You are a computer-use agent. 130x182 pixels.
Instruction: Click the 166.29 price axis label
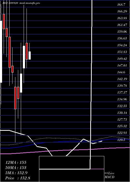pyautogui.click(x=122, y=11)
